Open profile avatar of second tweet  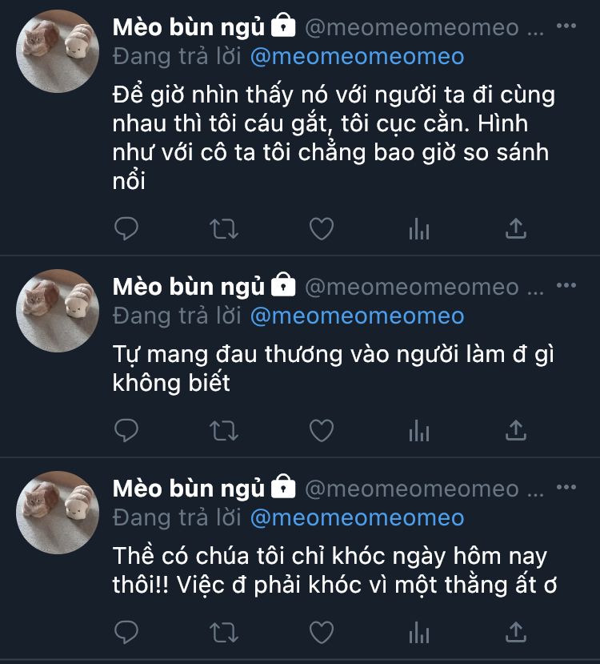(x=58, y=311)
